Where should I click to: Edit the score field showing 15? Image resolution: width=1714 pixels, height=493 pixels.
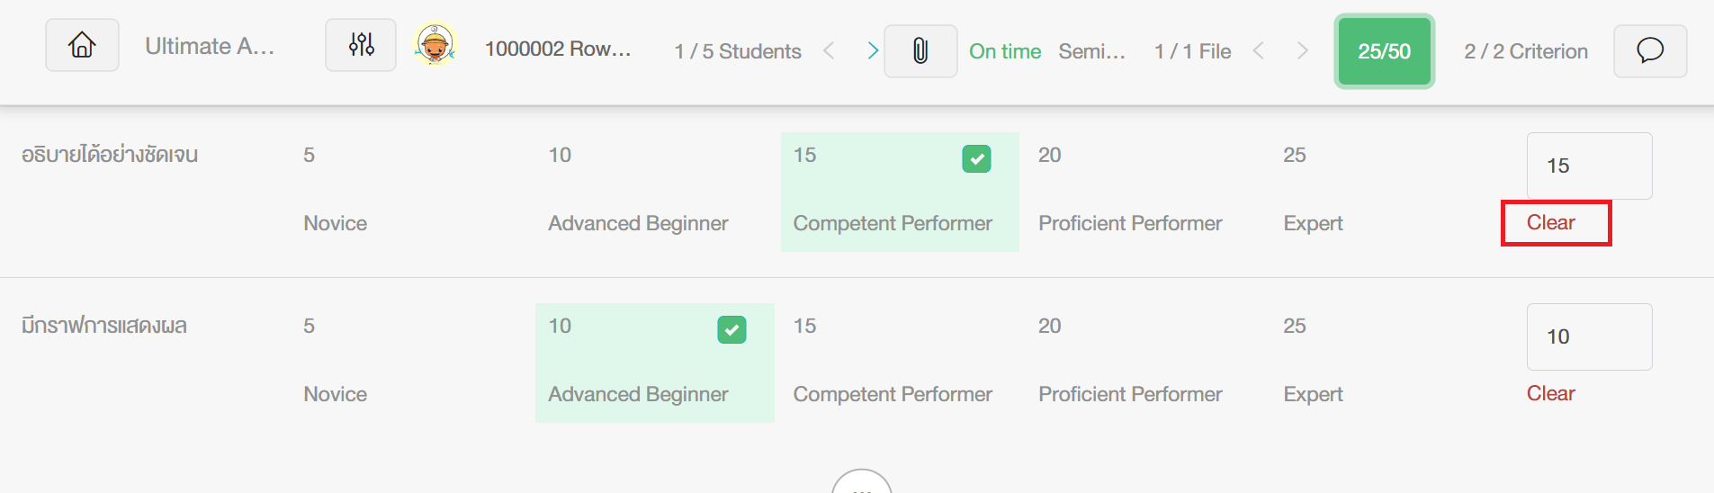pos(1589,166)
